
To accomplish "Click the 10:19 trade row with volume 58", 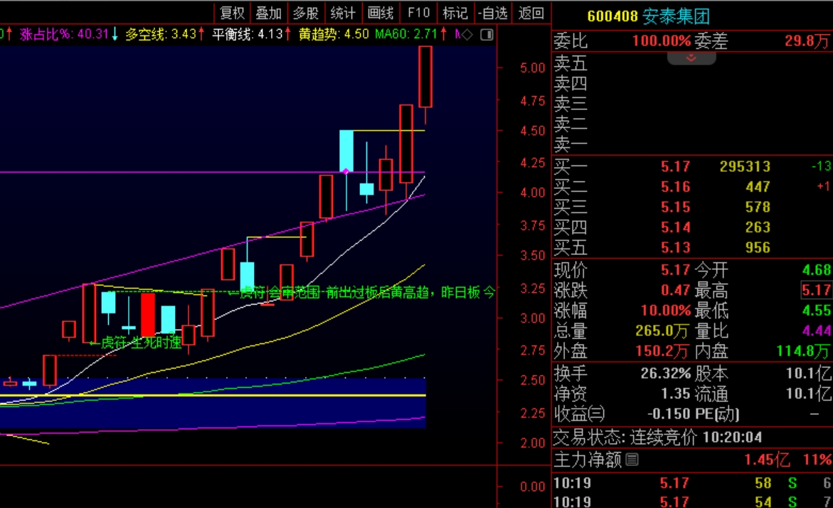I will point(692,483).
